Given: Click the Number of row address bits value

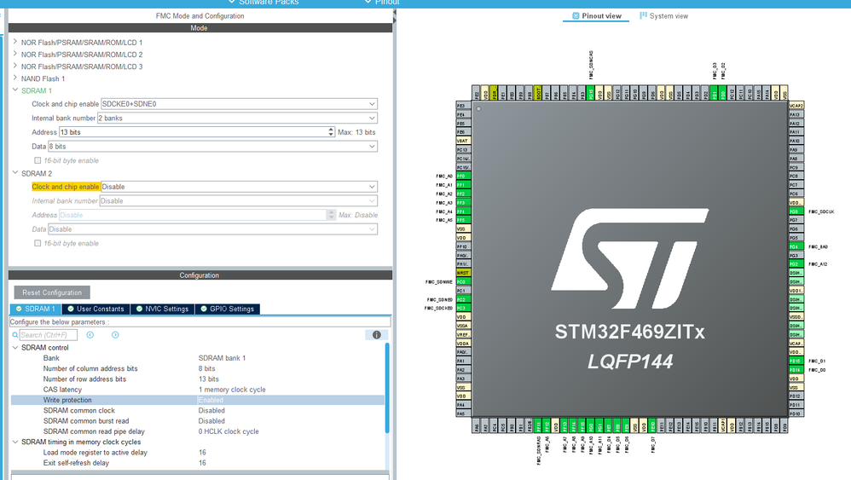Looking at the screenshot, I should pos(208,379).
